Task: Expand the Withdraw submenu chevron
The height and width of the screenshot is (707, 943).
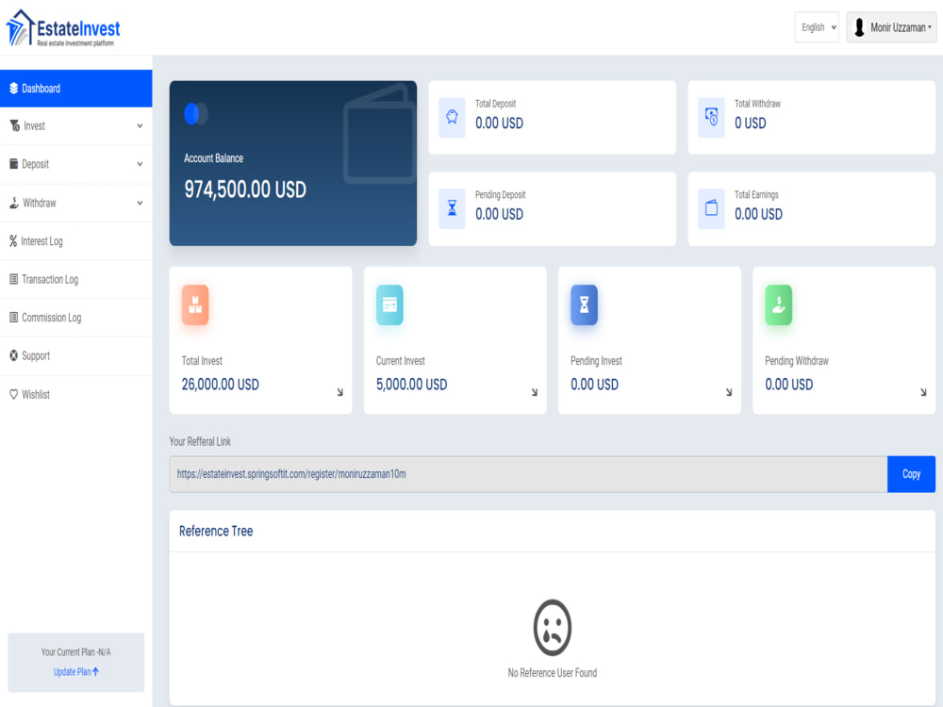Action: (x=140, y=203)
